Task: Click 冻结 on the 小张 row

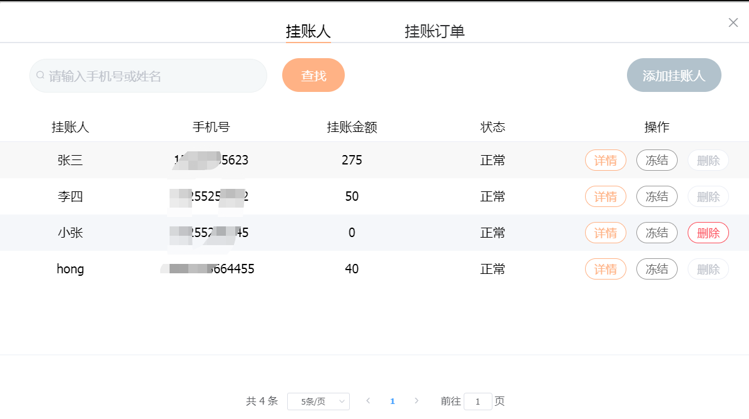Action: (656, 233)
